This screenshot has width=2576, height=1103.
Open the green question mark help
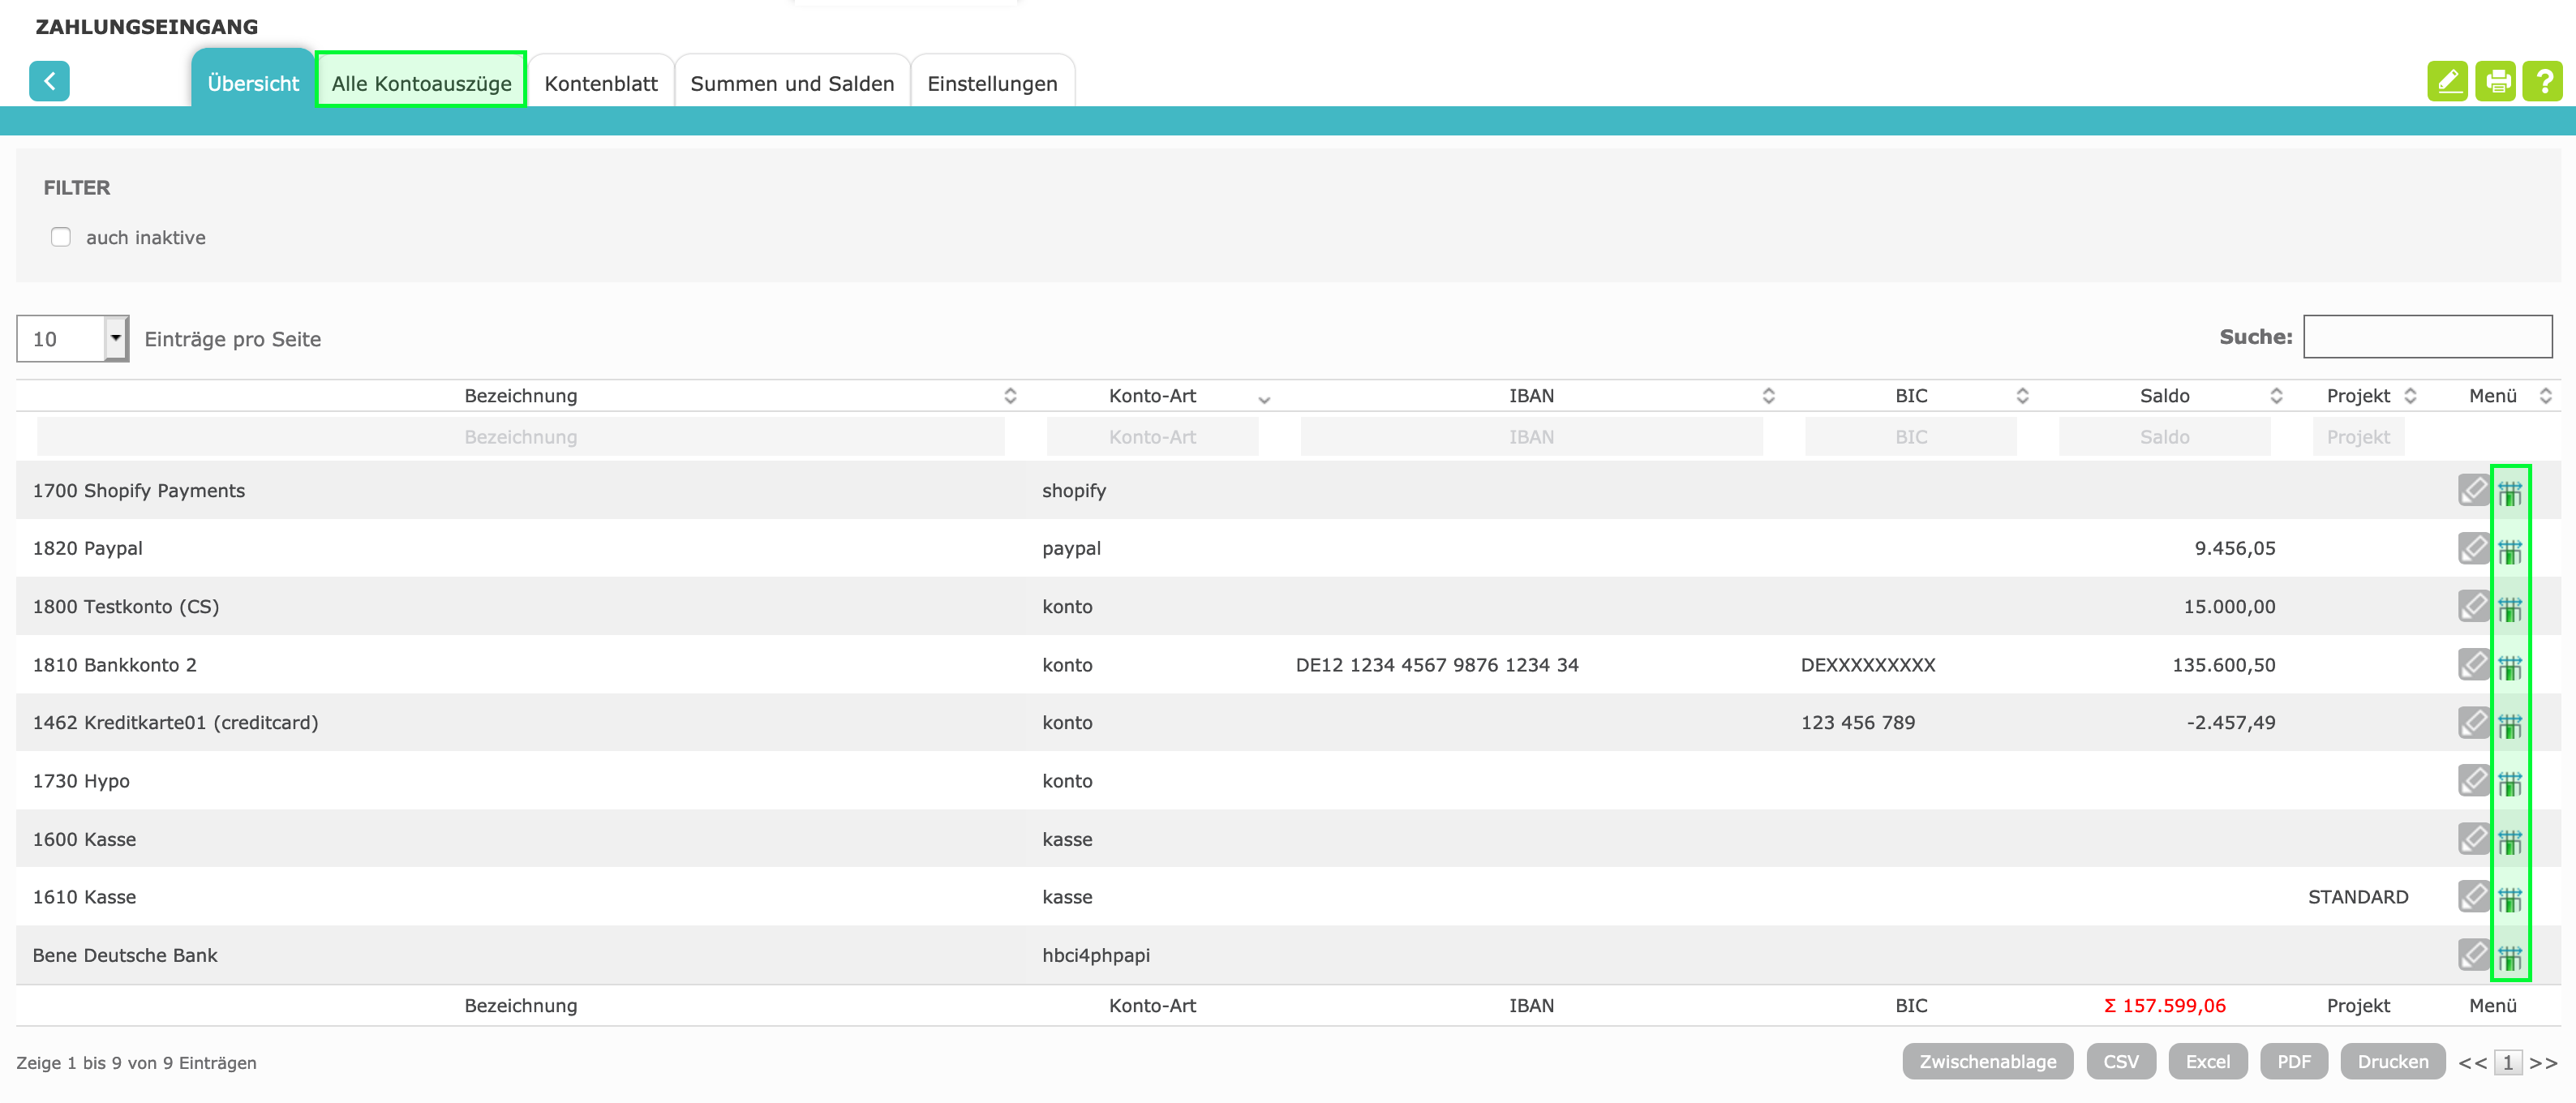coord(2542,81)
